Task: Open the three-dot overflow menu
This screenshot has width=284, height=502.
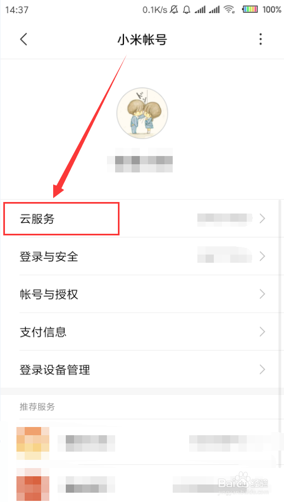Action: (260, 39)
